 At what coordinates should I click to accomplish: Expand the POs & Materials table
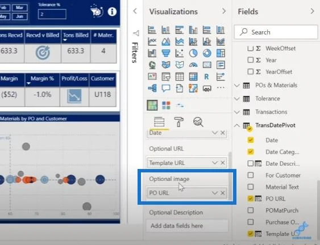tap(237, 85)
